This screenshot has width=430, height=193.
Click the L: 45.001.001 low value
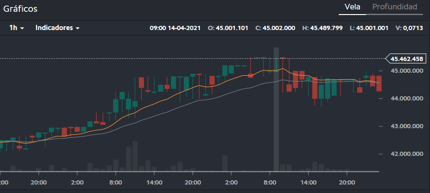[x=369, y=28]
